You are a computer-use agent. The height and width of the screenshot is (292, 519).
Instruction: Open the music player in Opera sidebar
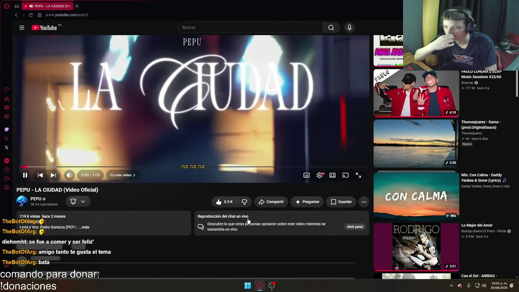coord(6,161)
